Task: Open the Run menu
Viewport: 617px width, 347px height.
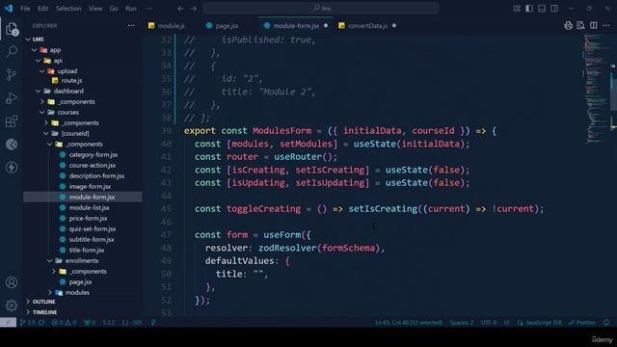Action: [x=131, y=9]
